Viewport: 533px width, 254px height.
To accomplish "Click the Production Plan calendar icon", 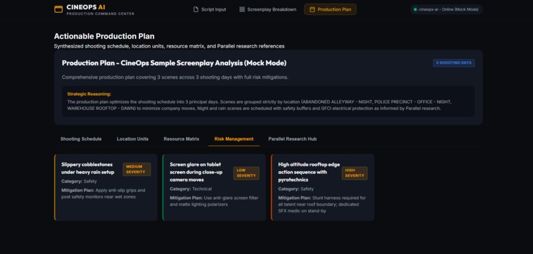I will pyautogui.click(x=312, y=9).
